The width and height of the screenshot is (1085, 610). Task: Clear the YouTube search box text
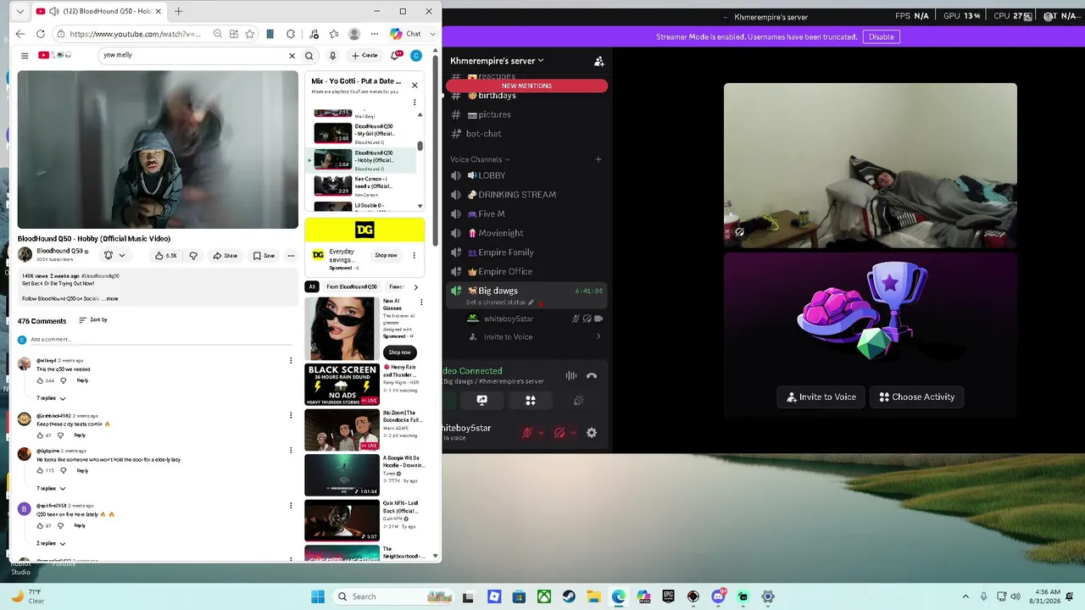pos(292,56)
